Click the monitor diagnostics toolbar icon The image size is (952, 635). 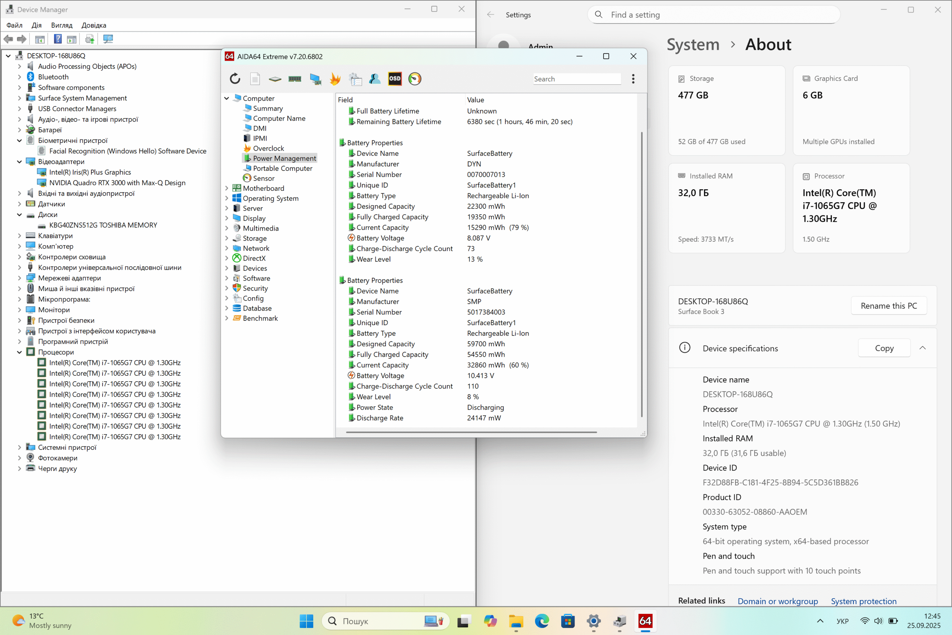315,78
